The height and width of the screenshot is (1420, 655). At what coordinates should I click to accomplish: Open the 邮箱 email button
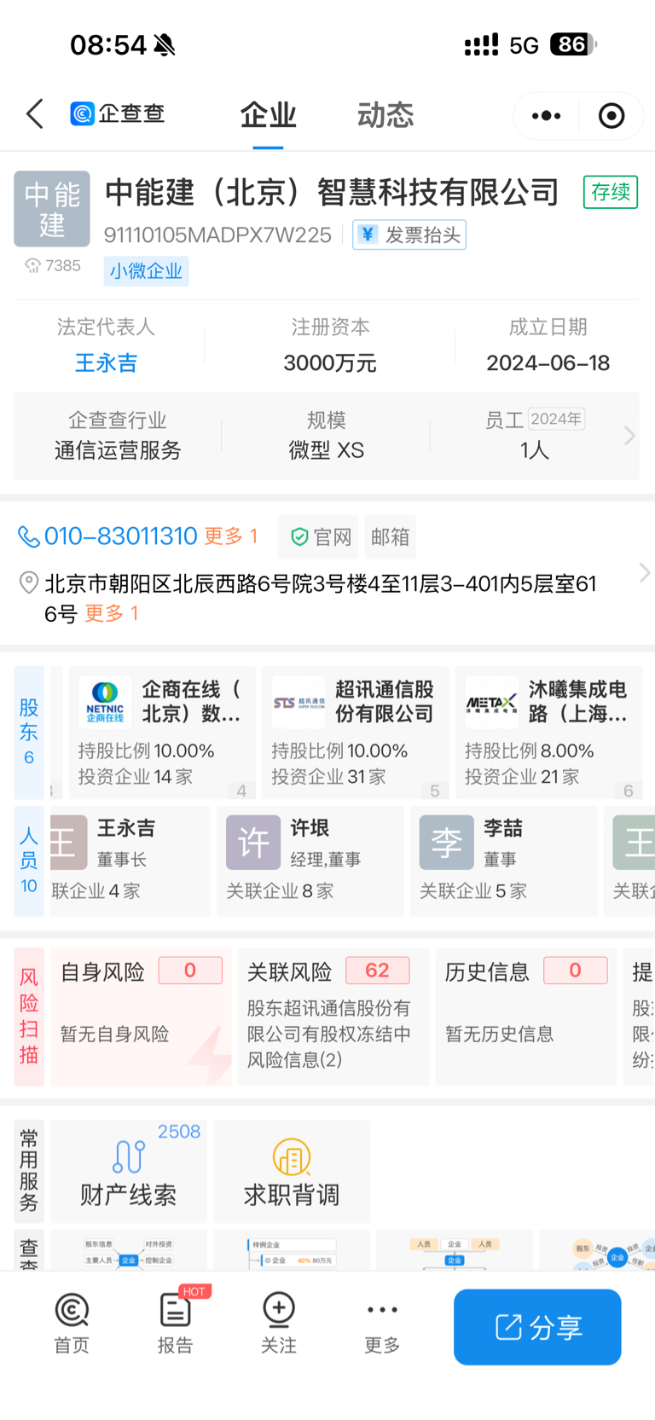[391, 537]
